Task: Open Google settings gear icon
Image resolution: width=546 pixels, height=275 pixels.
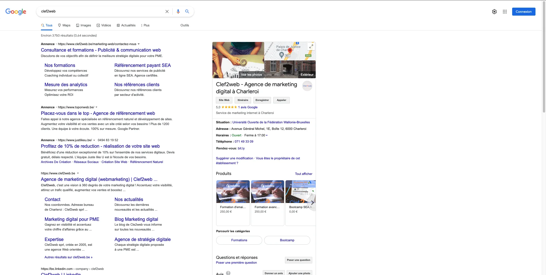Action: (494, 12)
